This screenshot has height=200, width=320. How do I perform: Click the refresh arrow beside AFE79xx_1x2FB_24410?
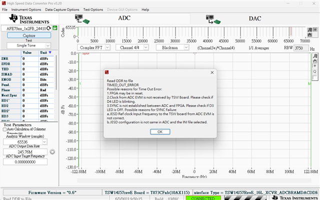point(49,28)
